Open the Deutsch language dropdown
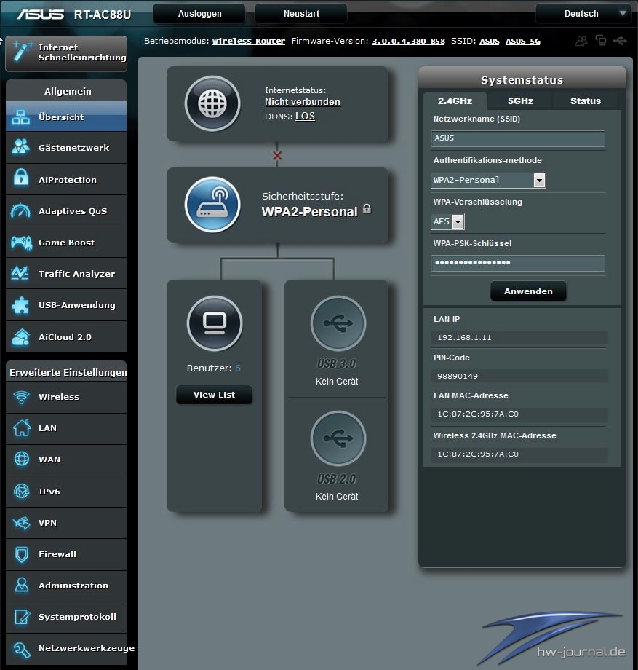638x670 pixels. pos(583,14)
